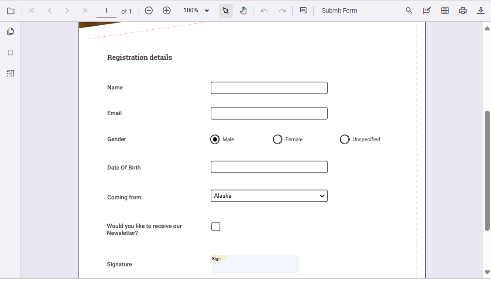This screenshot has height=284, width=491.
Task: Print the registration form document
Action: click(463, 10)
